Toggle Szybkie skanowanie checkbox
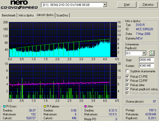The width and height of the screenshot is (159, 121). 127,71
